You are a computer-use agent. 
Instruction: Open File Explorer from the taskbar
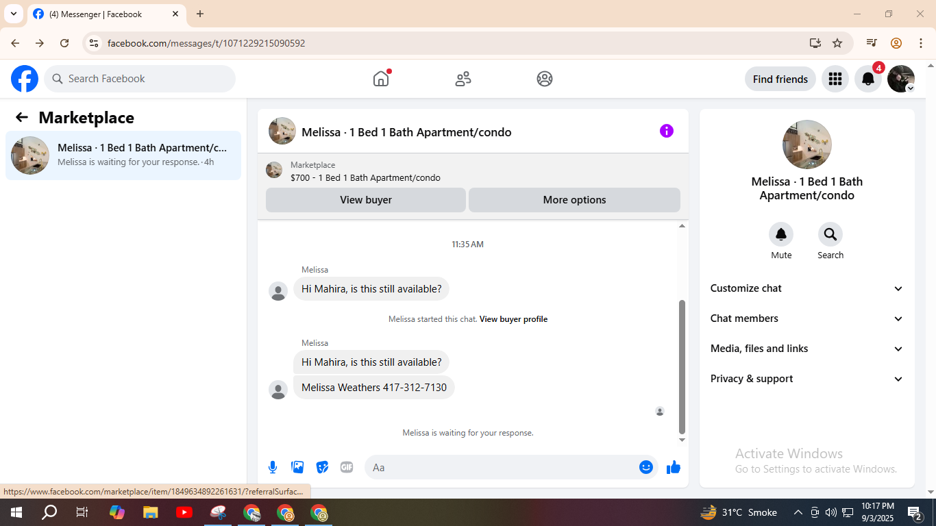(x=151, y=512)
